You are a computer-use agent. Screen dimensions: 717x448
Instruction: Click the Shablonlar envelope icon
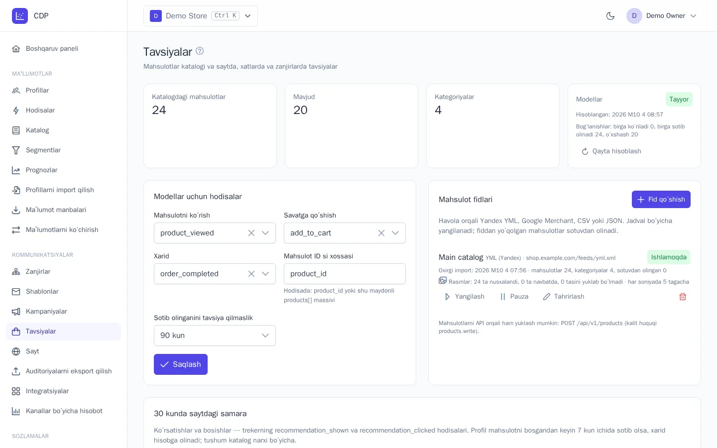(16, 292)
